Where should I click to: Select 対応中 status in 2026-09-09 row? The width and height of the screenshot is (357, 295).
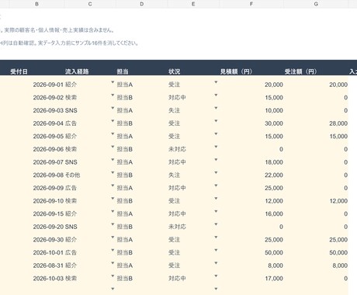coord(193,188)
